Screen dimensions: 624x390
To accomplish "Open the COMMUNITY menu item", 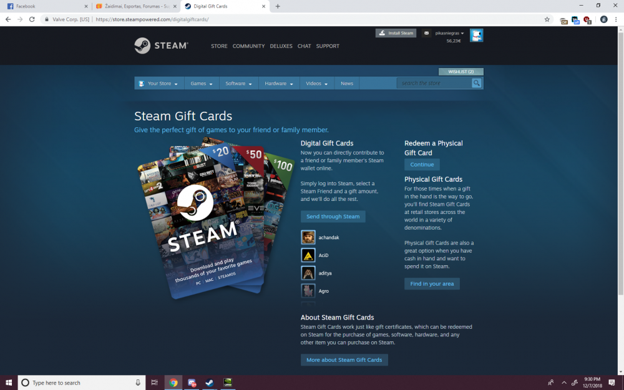I will coord(248,46).
